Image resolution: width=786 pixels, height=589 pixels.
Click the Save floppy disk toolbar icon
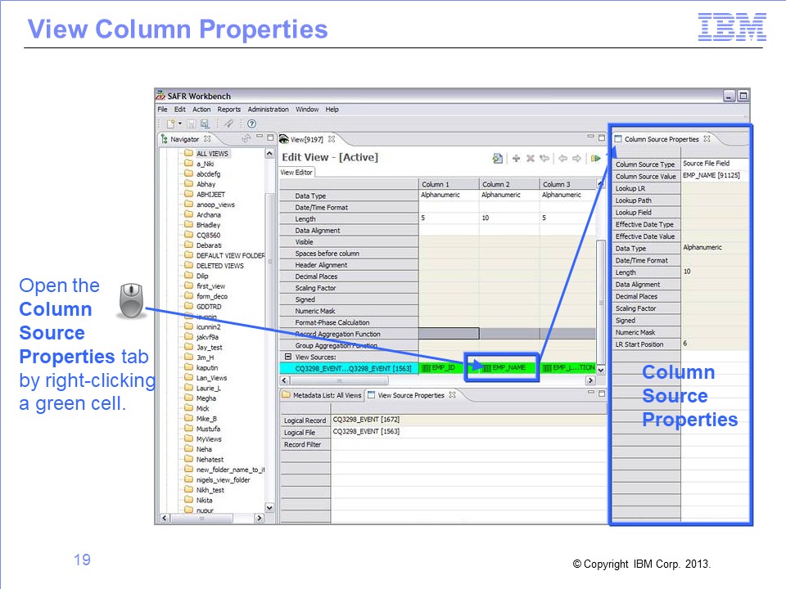click(191, 124)
